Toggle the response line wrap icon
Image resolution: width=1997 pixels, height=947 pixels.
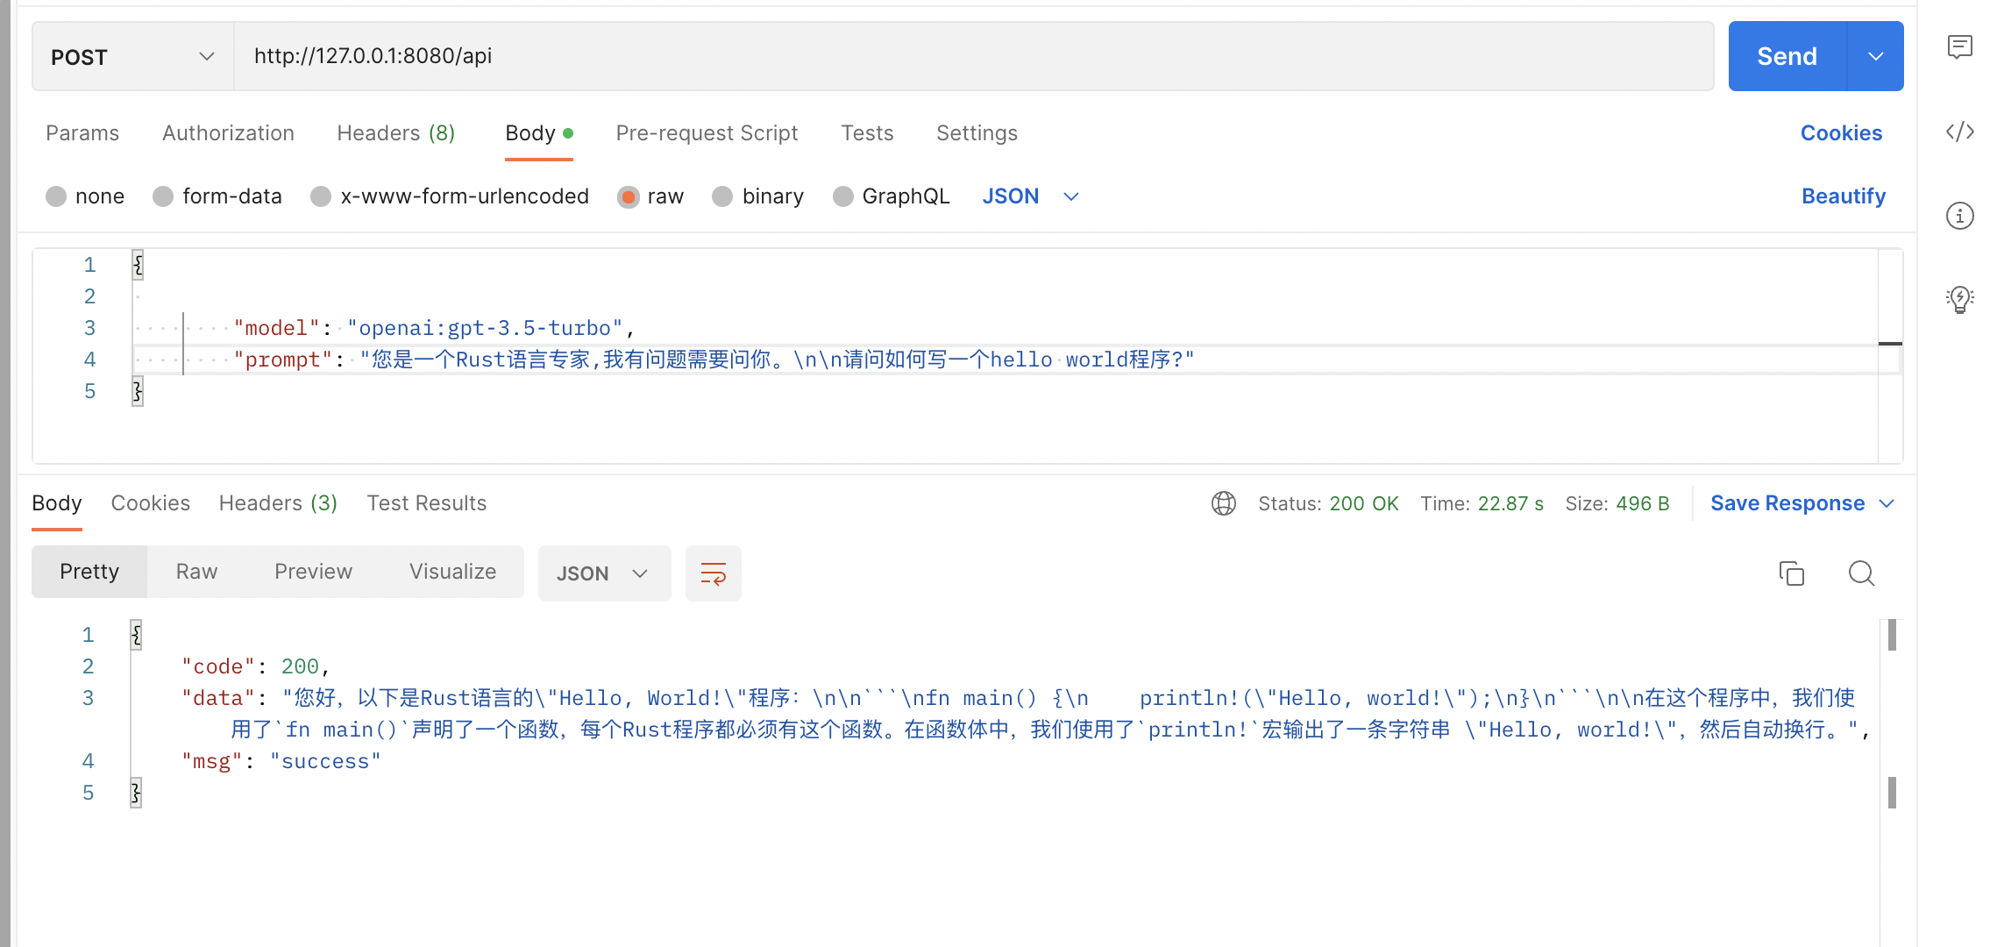pyautogui.click(x=713, y=573)
